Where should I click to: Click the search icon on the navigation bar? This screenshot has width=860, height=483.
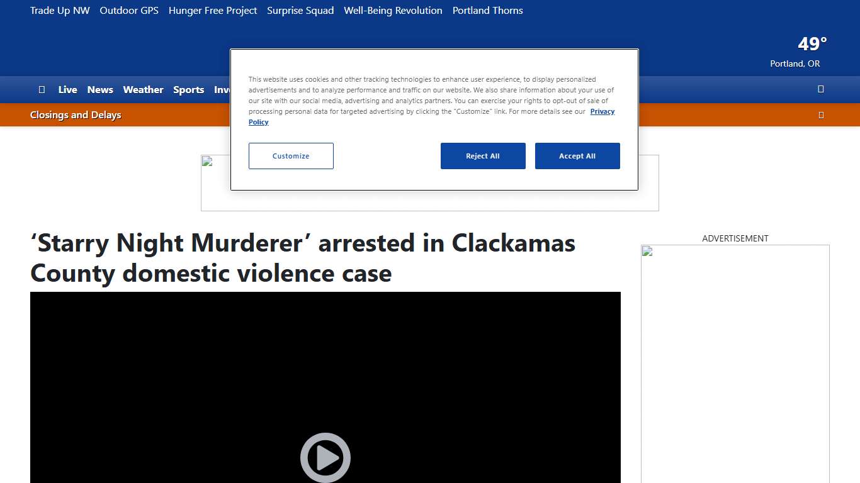pos(820,89)
